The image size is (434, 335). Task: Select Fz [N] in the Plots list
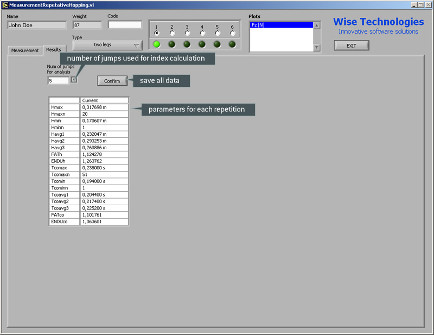click(281, 25)
